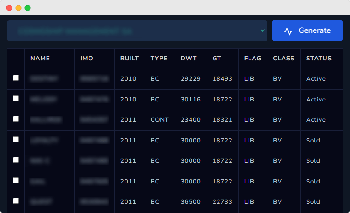Click the CLASS column header

coord(284,59)
